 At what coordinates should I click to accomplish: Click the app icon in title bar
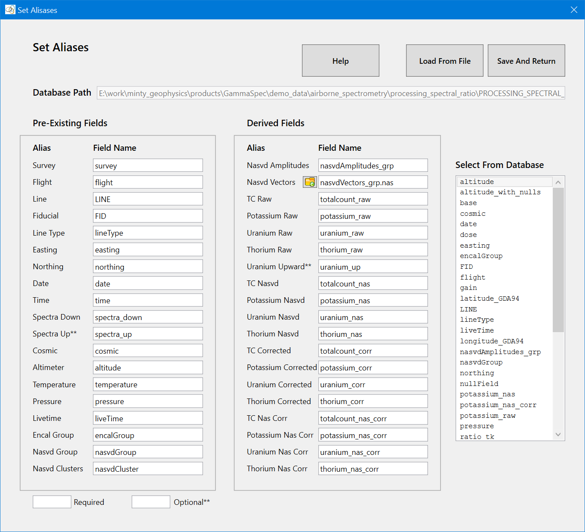point(9,9)
